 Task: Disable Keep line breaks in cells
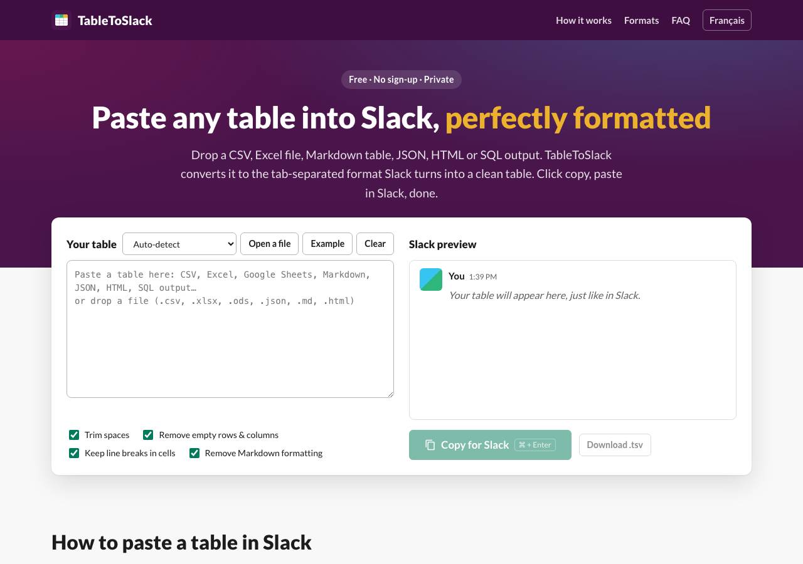(x=74, y=453)
